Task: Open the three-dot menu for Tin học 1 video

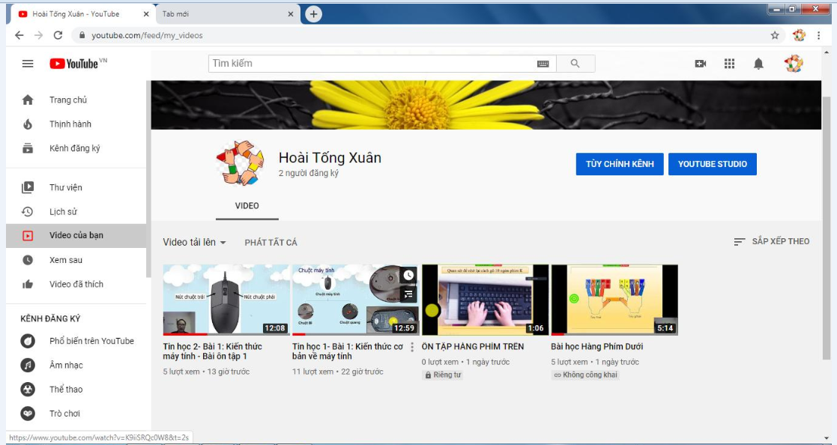Action: (x=412, y=347)
